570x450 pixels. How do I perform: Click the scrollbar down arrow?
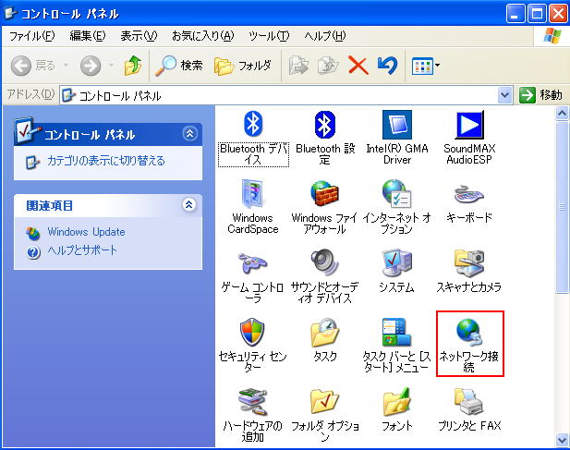(562, 439)
